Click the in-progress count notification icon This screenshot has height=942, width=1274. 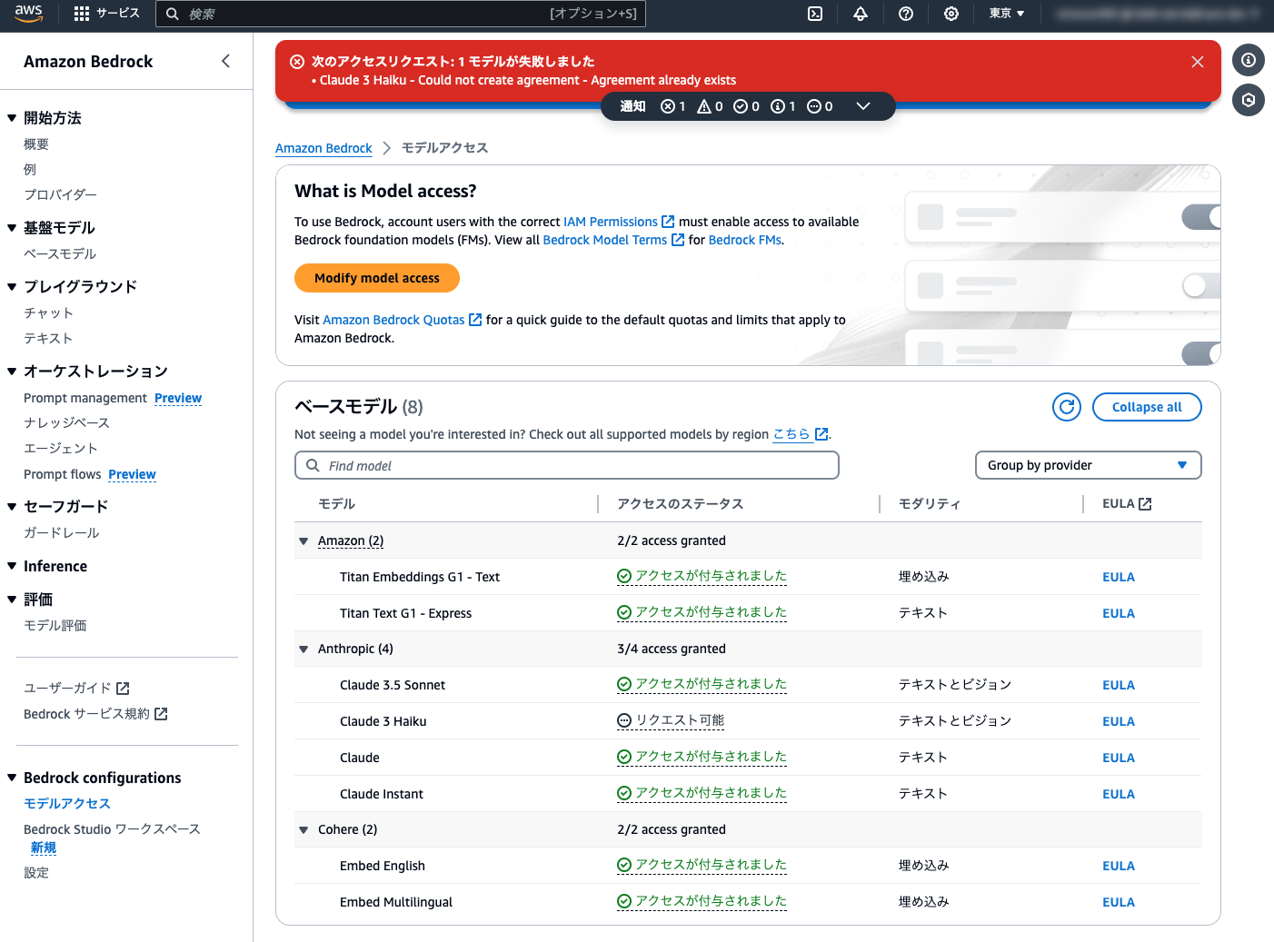point(814,106)
